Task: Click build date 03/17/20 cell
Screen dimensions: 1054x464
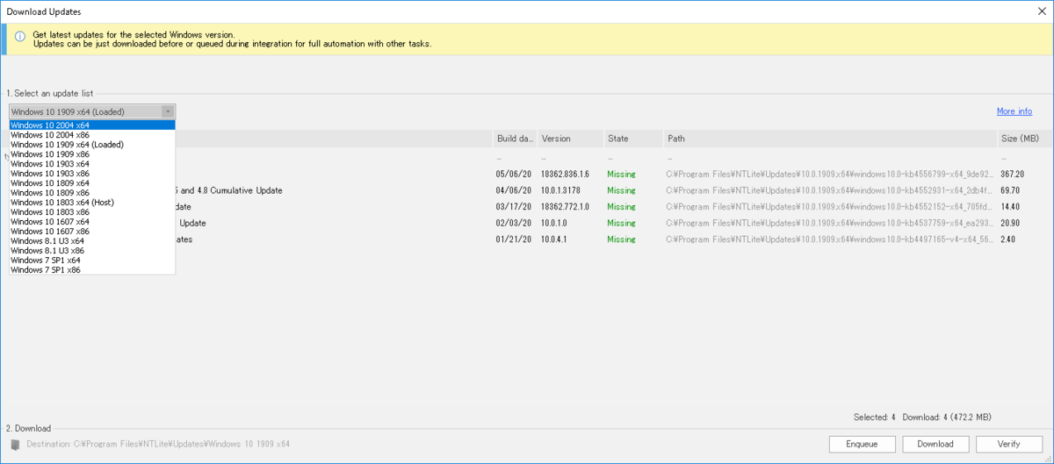Action: click(x=514, y=207)
